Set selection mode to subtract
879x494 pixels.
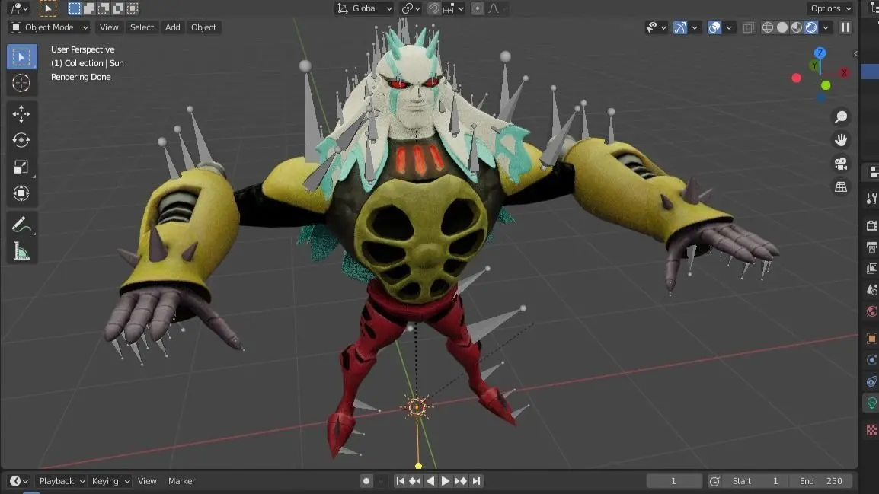[103, 8]
